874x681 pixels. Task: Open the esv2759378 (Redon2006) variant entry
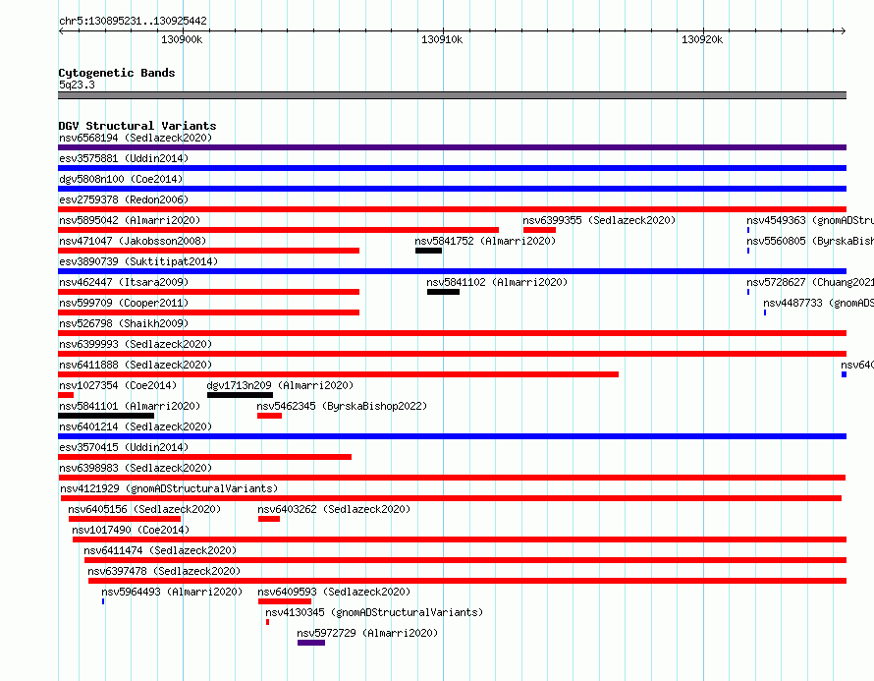[124, 199]
